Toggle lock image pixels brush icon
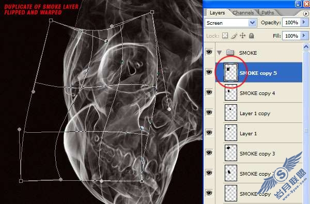310x204 pixels. tap(234, 36)
